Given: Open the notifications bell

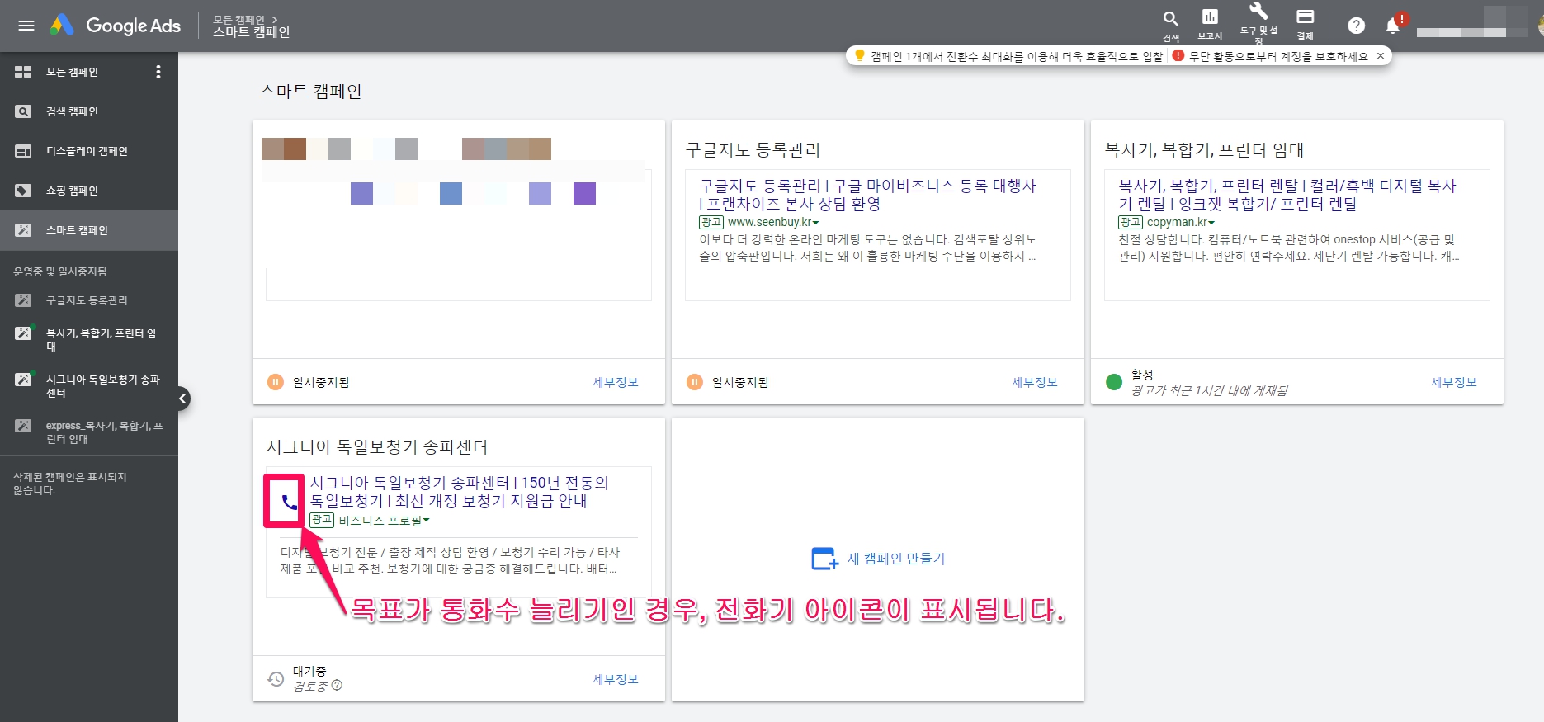Looking at the screenshot, I should coord(1394,25).
